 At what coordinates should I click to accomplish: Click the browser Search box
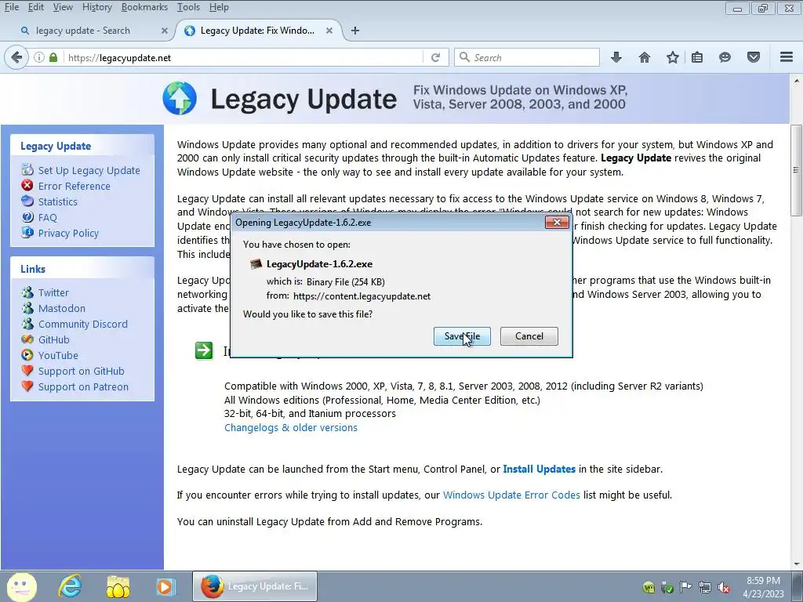(x=527, y=57)
